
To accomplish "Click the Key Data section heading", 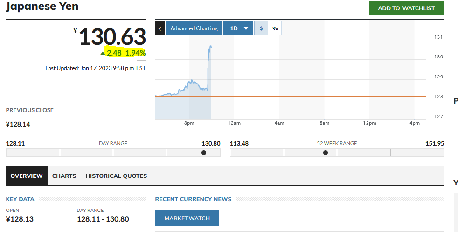I will point(20,199).
